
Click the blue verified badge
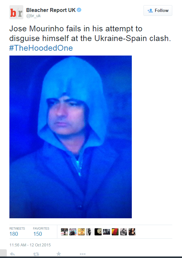[79, 10]
